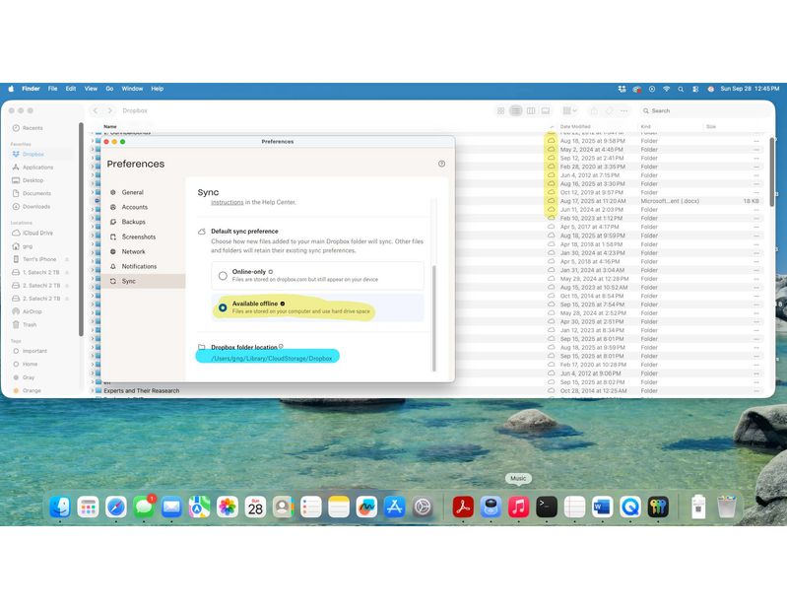Select the Available offline radio button
Viewport: 787px width, 609px height.
tap(223, 307)
